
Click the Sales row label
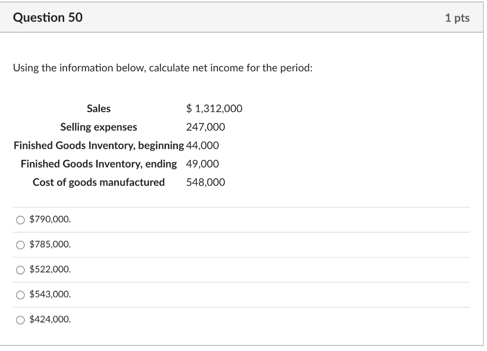pyautogui.click(x=98, y=108)
